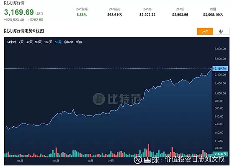The height and width of the screenshot is (167, 232).
Task: Click the 216.45万 volume label
Action: point(220,154)
